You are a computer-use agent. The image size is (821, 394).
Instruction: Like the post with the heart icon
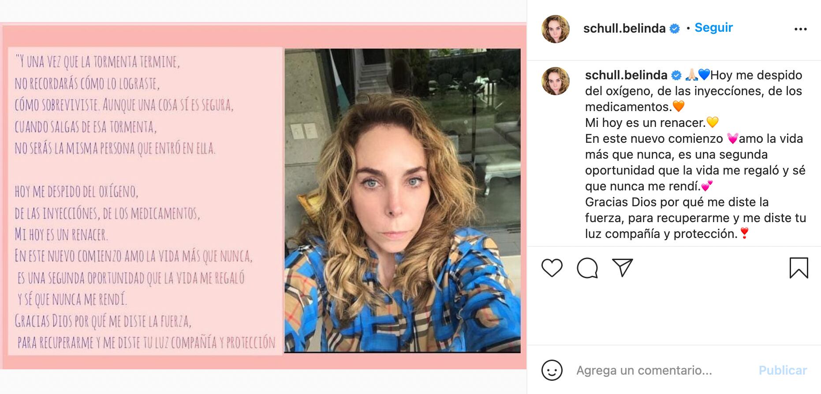coord(552,268)
